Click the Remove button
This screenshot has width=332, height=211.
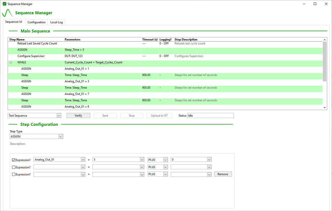223,174
